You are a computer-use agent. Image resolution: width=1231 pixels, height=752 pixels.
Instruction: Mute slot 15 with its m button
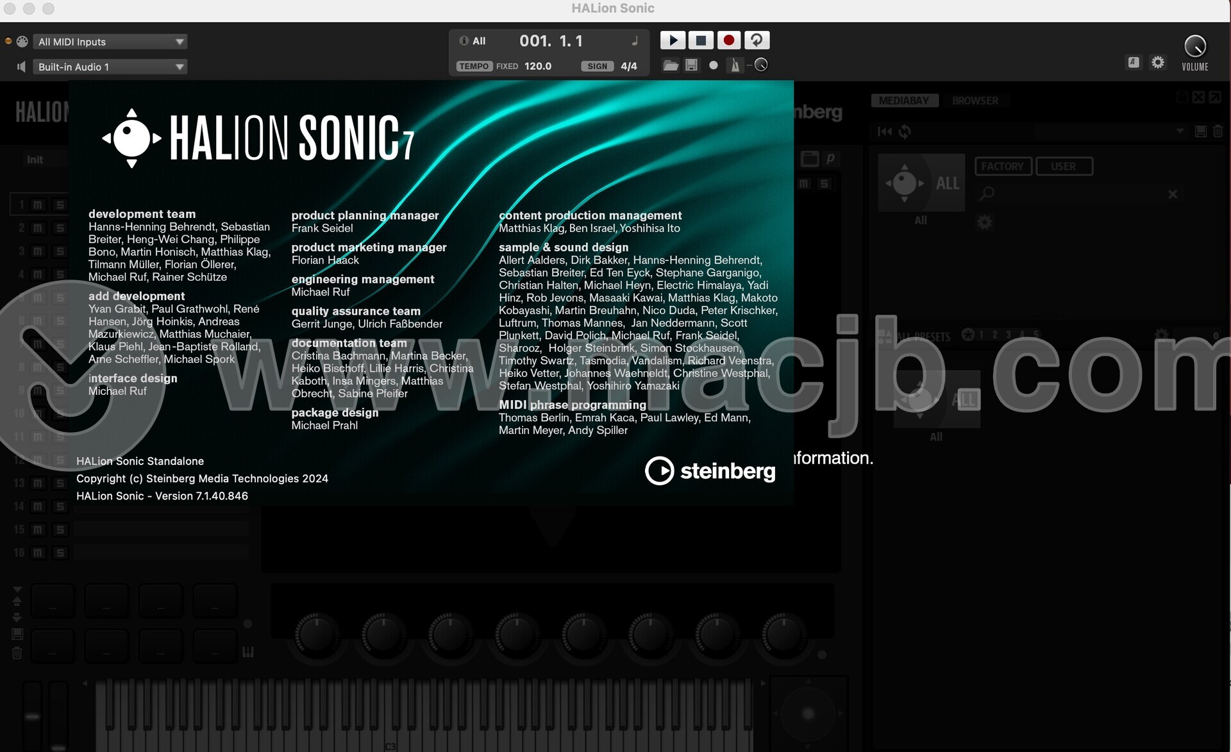coord(38,530)
